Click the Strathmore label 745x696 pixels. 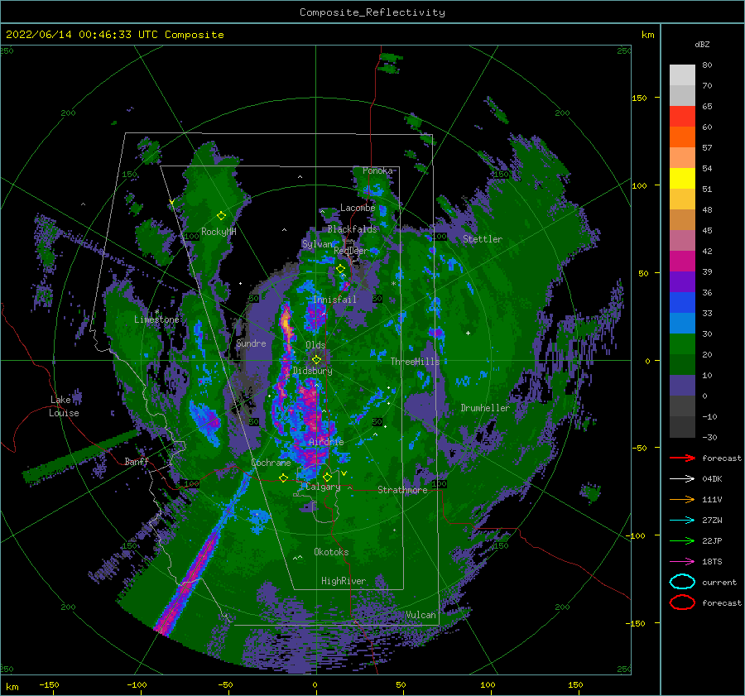[x=402, y=490]
